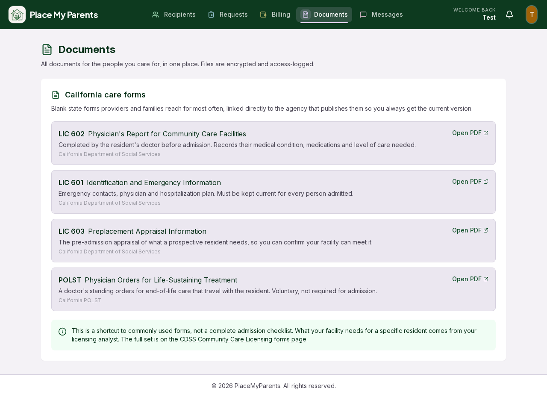
Task: Open notifications bell
Action: click(x=509, y=15)
